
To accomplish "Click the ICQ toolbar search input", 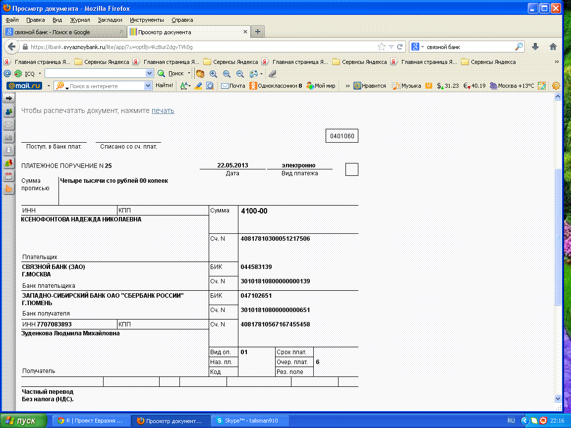I will (x=95, y=73).
